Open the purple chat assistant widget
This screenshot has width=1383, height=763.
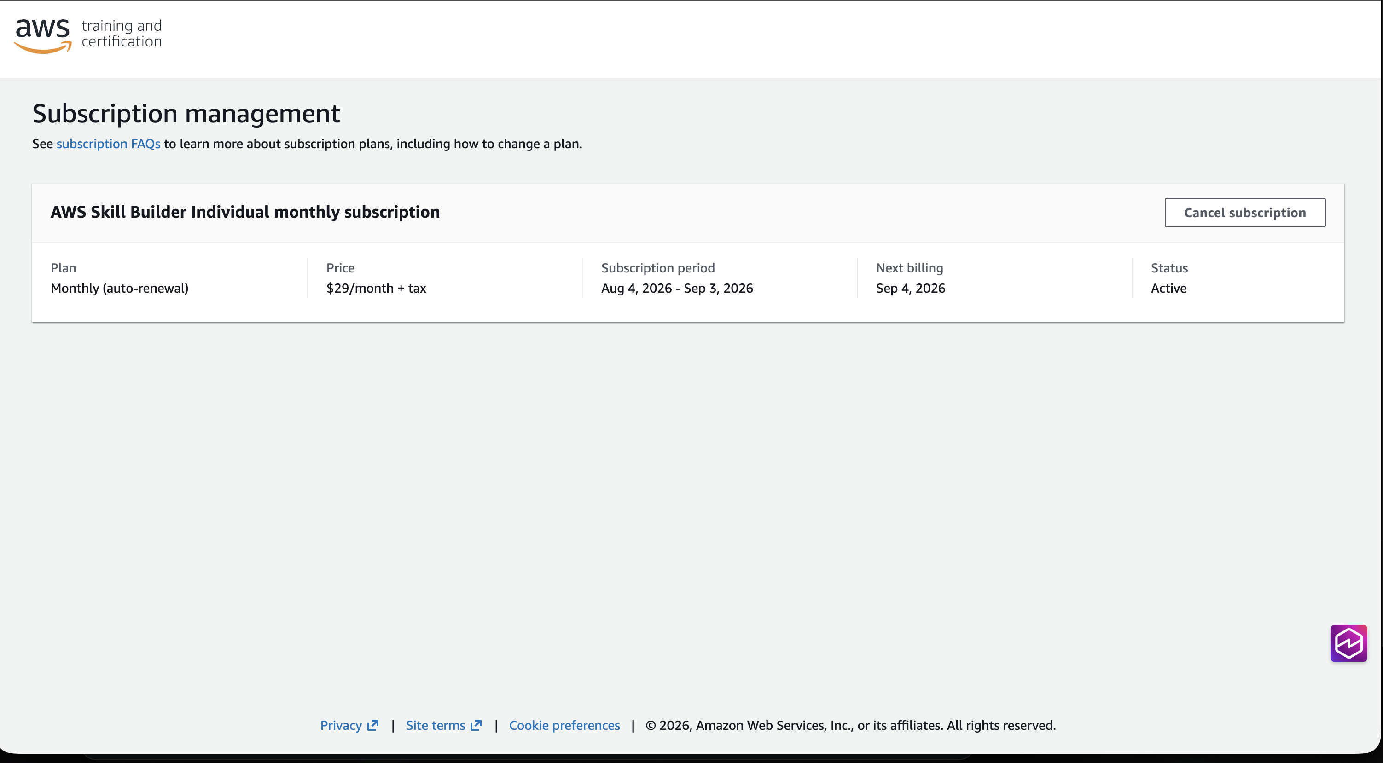[x=1348, y=643]
